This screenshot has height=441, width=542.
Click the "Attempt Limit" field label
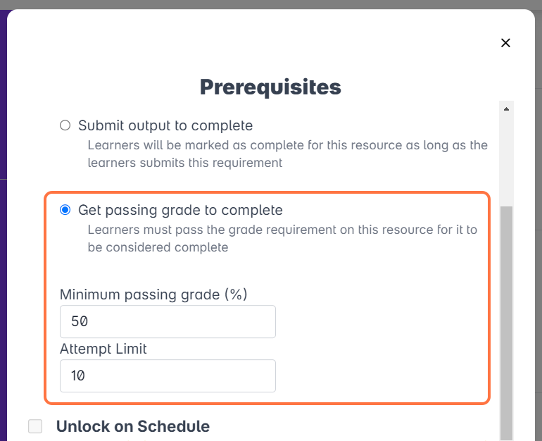tap(103, 349)
